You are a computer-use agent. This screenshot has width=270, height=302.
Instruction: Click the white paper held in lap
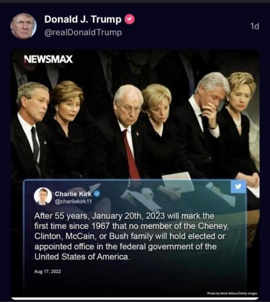point(178,182)
